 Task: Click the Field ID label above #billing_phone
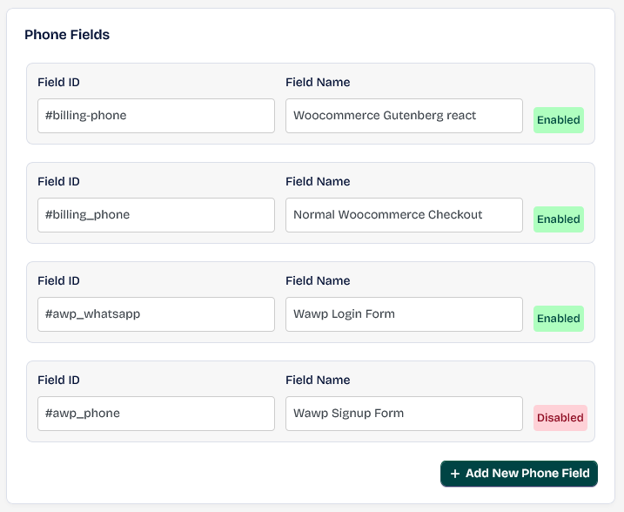(59, 182)
